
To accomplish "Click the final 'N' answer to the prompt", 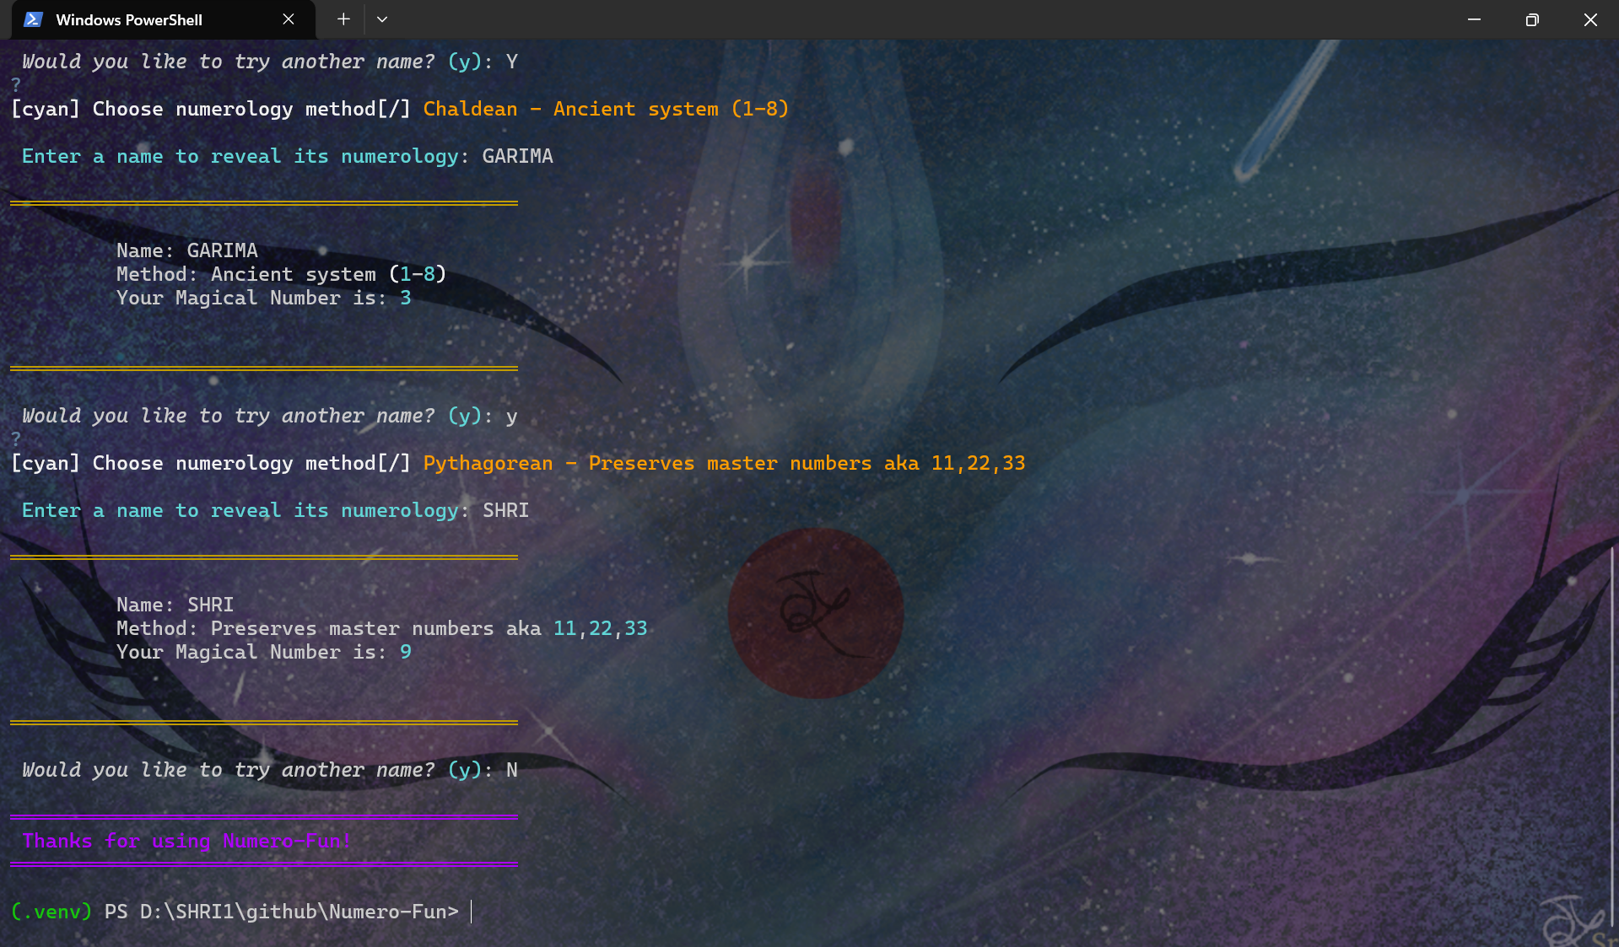I will [511, 770].
